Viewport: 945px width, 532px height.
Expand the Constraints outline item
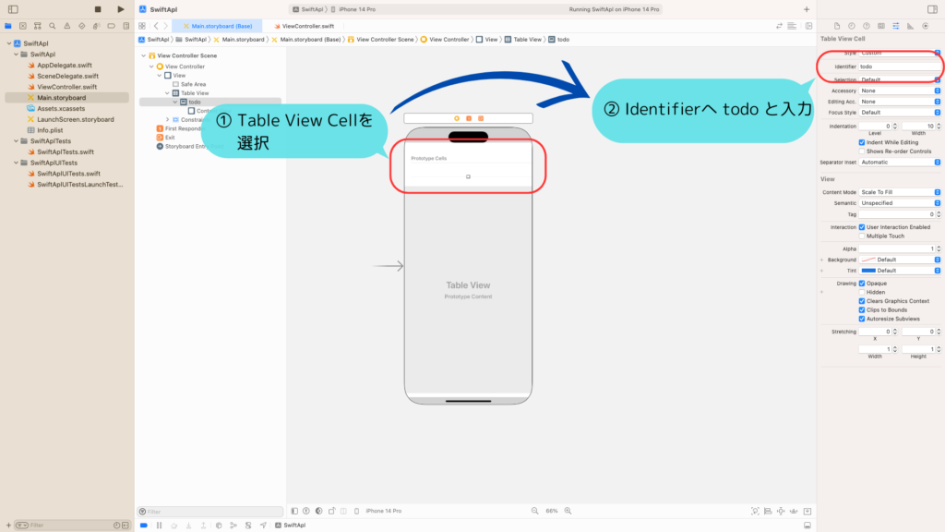[168, 119]
